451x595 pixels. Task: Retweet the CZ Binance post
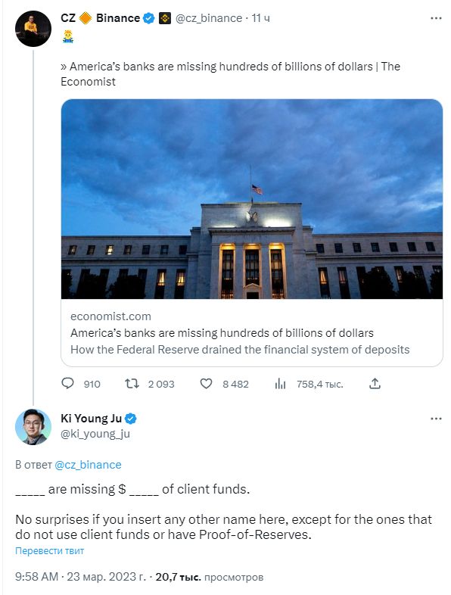pos(132,384)
